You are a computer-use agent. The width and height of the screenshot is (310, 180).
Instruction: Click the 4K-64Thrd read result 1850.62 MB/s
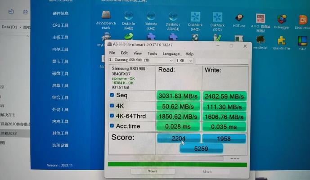(x=178, y=117)
